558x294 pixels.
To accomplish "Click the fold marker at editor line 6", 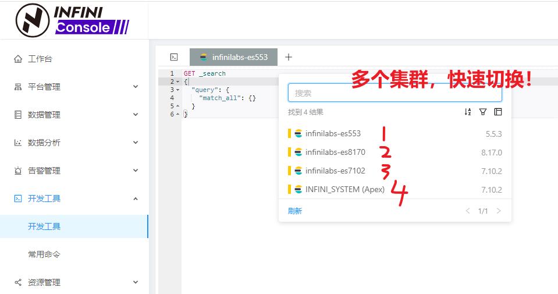I will tap(178, 114).
